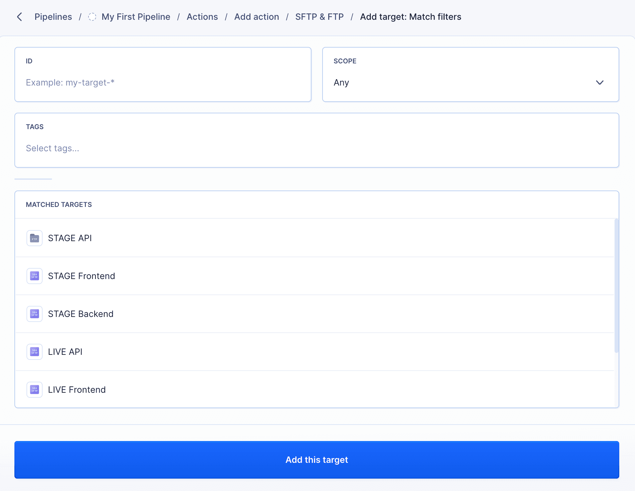This screenshot has width=635, height=491.
Task: Go to Pipelines breadcrumb
Action: click(53, 17)
